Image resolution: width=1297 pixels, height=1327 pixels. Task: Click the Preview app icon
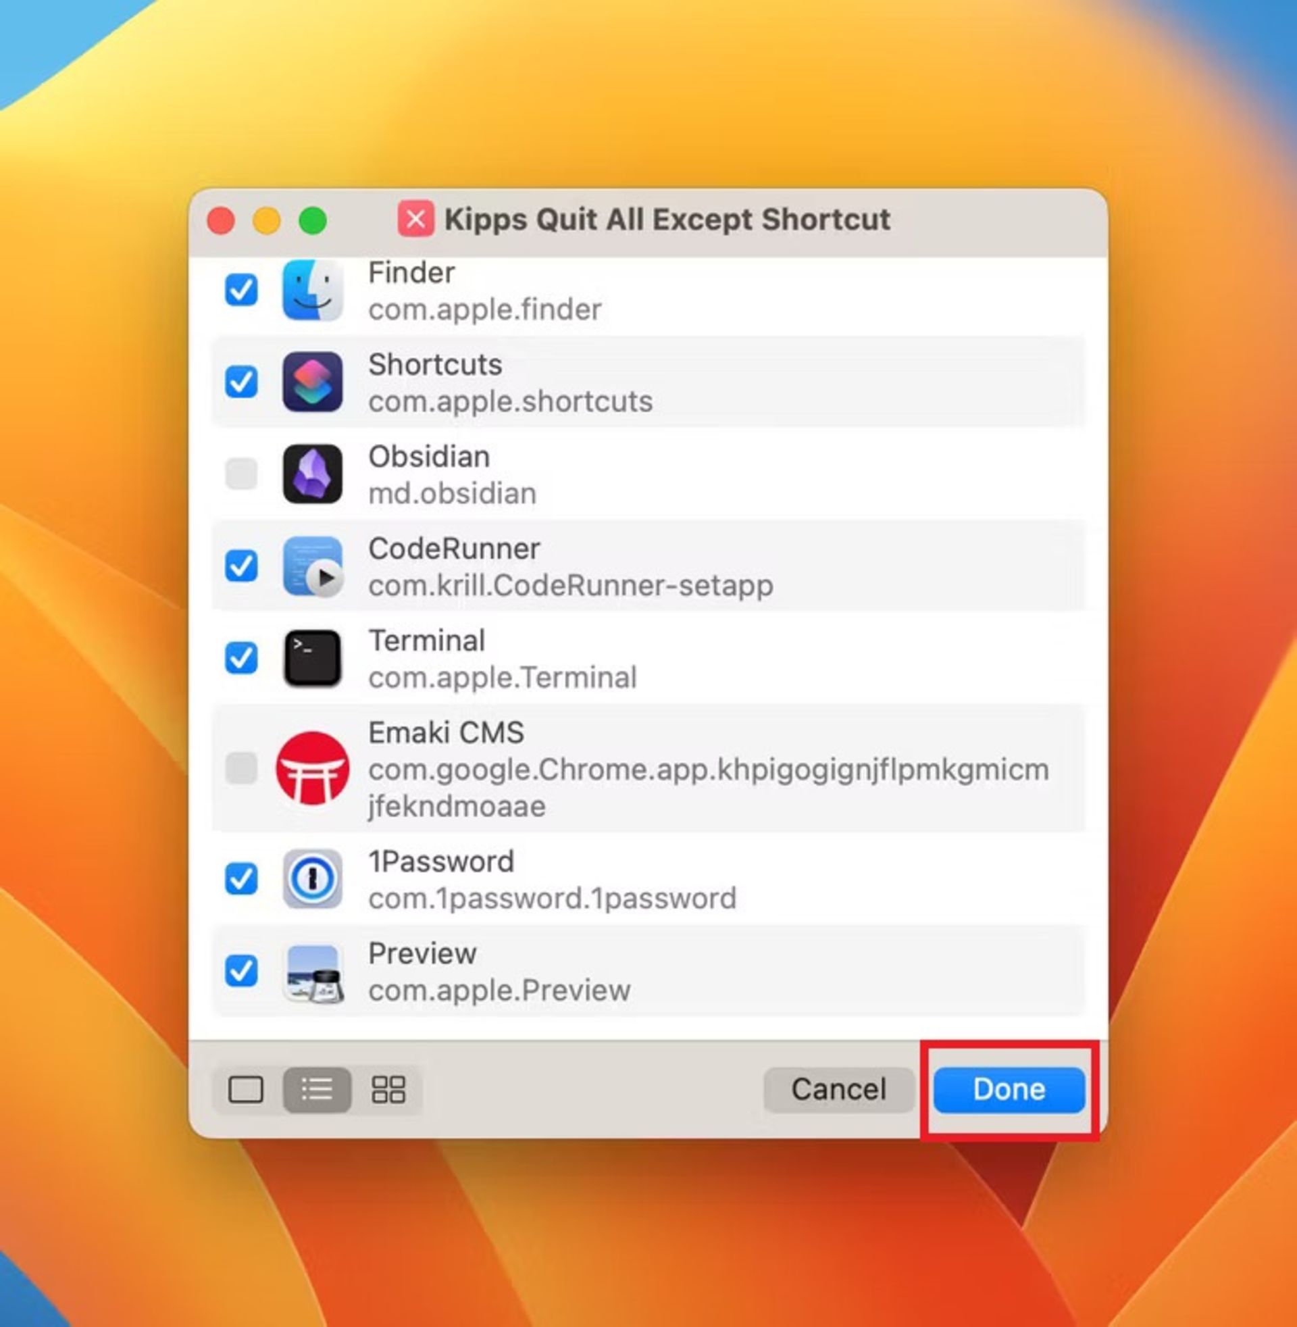click(312, 972)
